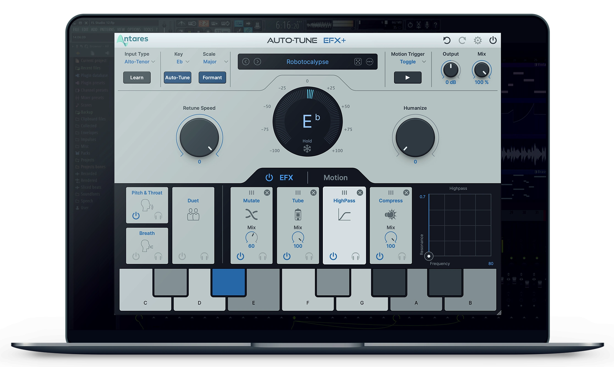Open the Input Type Alto-Tenor dropdown

point(139,62)
